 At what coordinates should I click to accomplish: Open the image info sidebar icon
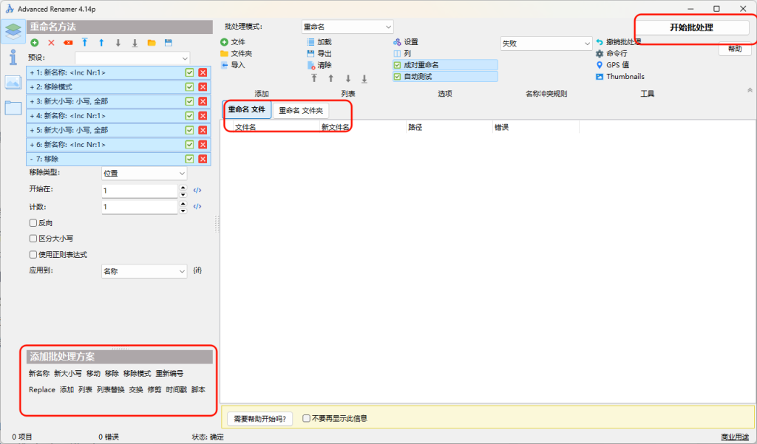click(x=13, y=82)
